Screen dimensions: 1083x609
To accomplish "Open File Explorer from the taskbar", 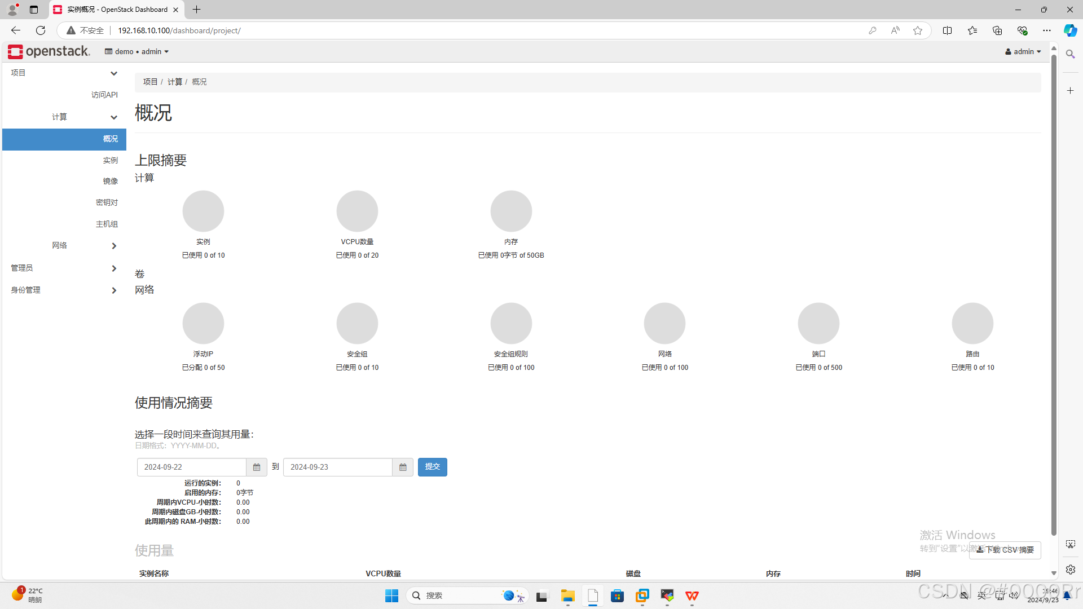I will pos(567,595).
